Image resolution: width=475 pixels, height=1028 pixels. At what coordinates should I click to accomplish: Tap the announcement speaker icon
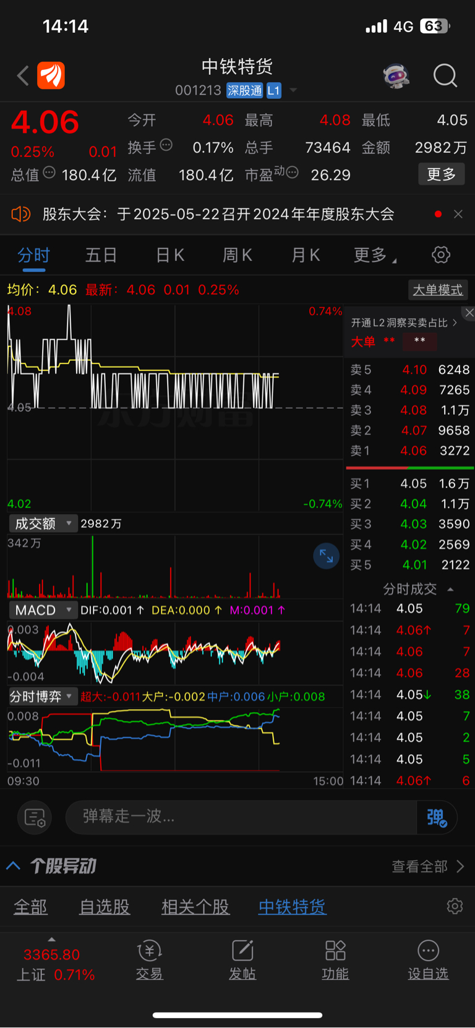point(21,214)
